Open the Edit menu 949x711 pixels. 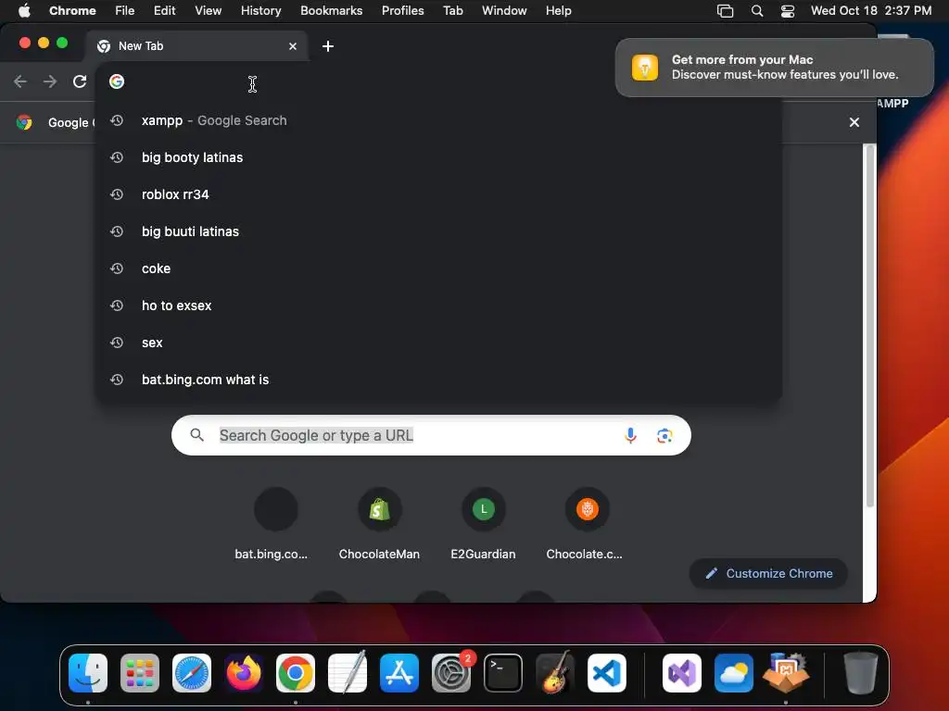pos(165,11)
